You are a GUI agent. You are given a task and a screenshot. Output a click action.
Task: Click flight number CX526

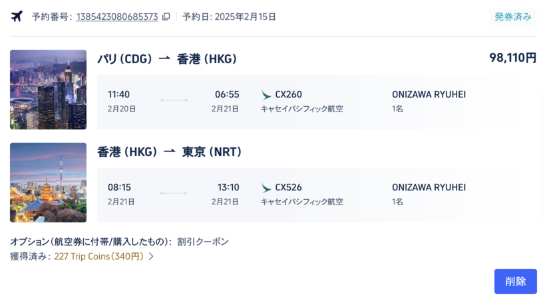click(289, 187)
